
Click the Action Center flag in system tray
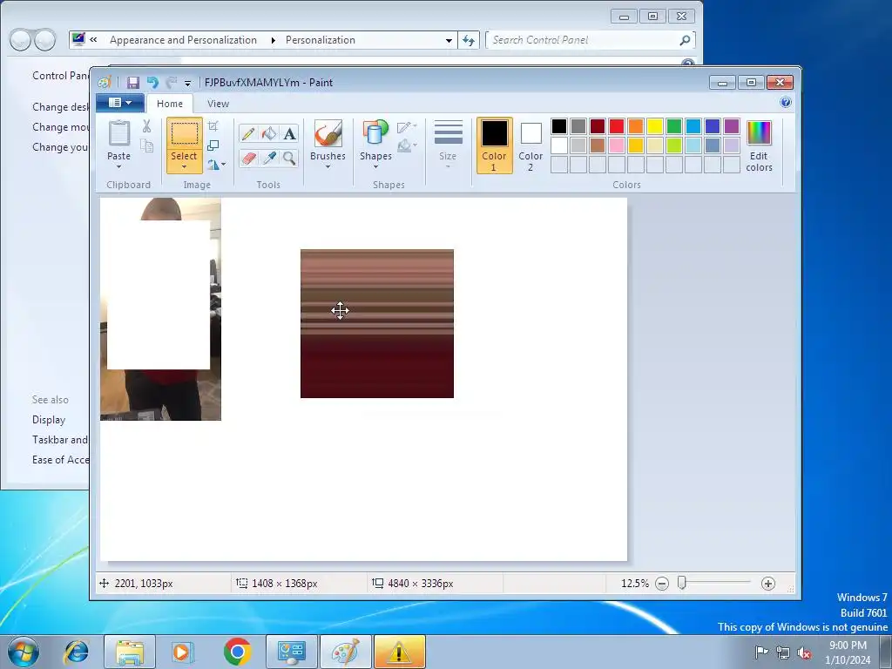tap(761, 652)
